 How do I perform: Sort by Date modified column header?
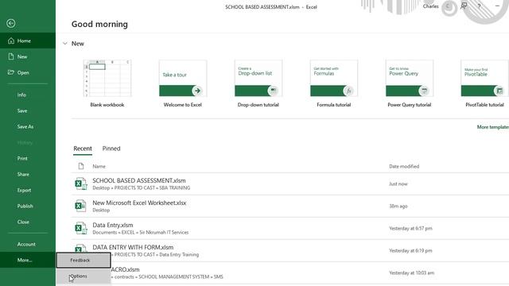[x=404, y=166]
